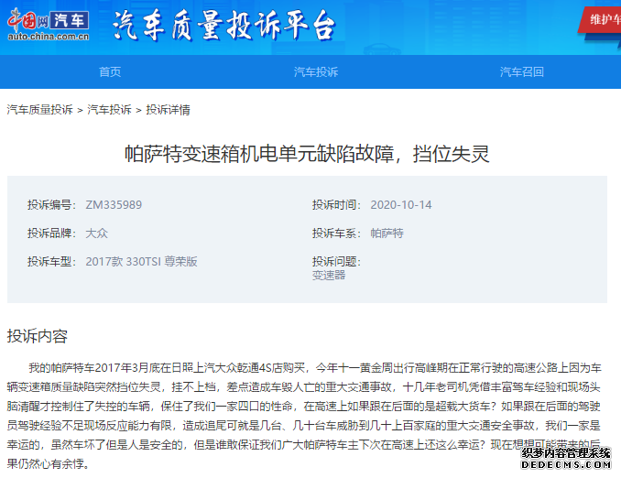Click the 投诉内容 section heading
Viewport: 621px width, 478px height.
click(x=38, y=336)
